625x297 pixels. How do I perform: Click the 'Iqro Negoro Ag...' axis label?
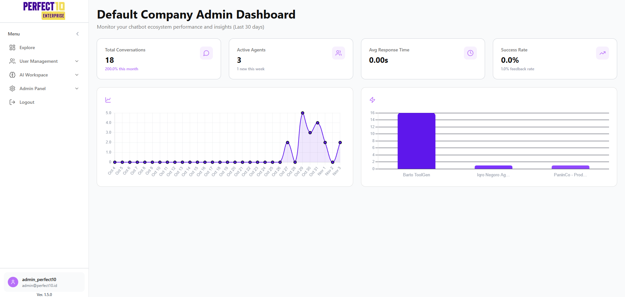tap(493, 175)
